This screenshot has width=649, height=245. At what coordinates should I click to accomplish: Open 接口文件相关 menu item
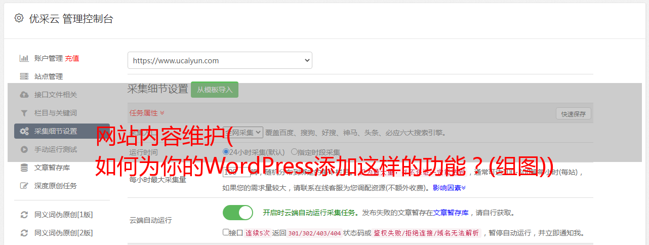(56, 95)
